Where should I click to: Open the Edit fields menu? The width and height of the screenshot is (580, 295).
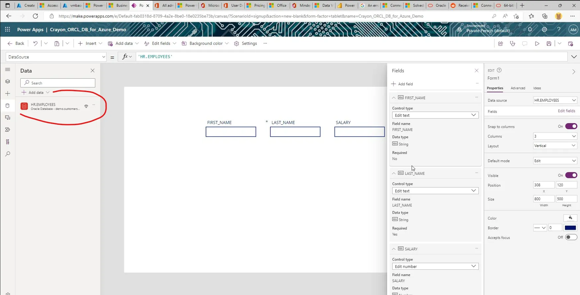tap(160, 43)
